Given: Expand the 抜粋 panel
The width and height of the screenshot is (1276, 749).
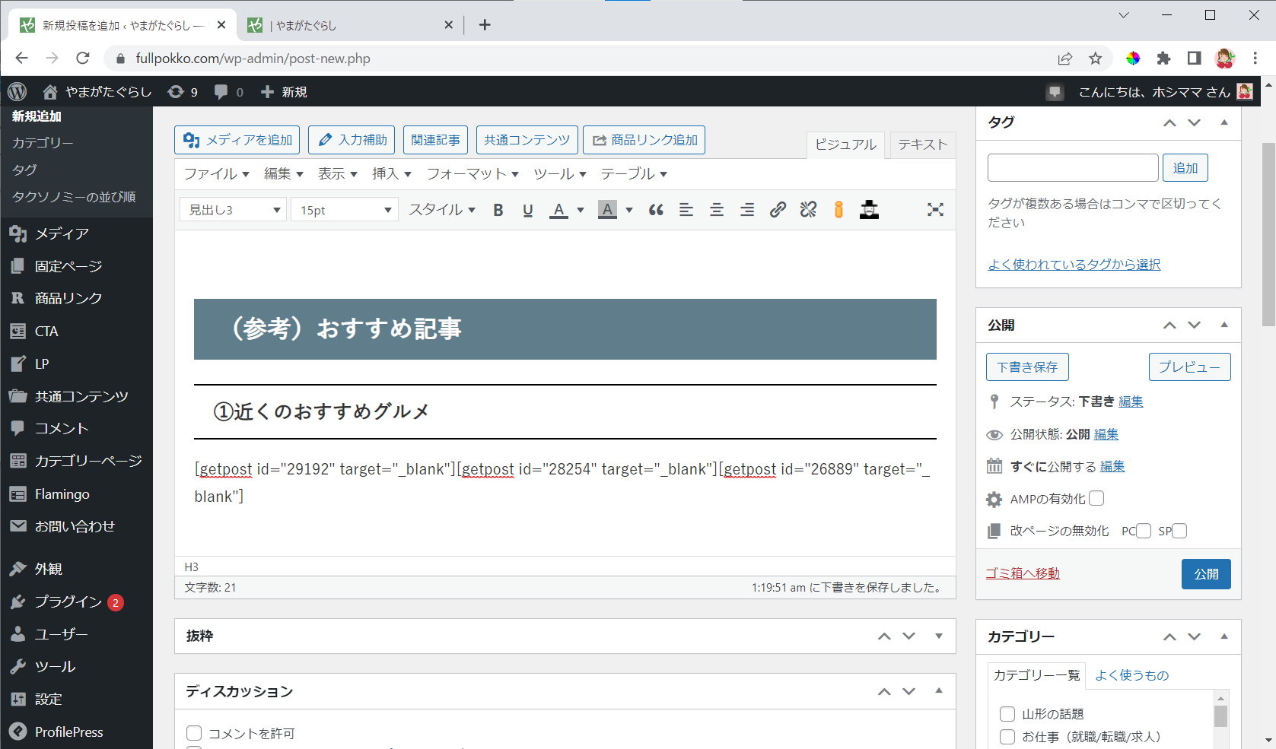Looking at the screenshot, I should coord(939,636).
